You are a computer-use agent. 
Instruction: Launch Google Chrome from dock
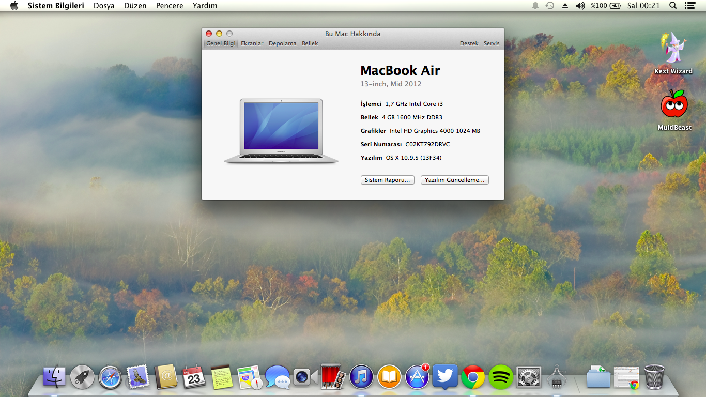[x=473, y=377]
